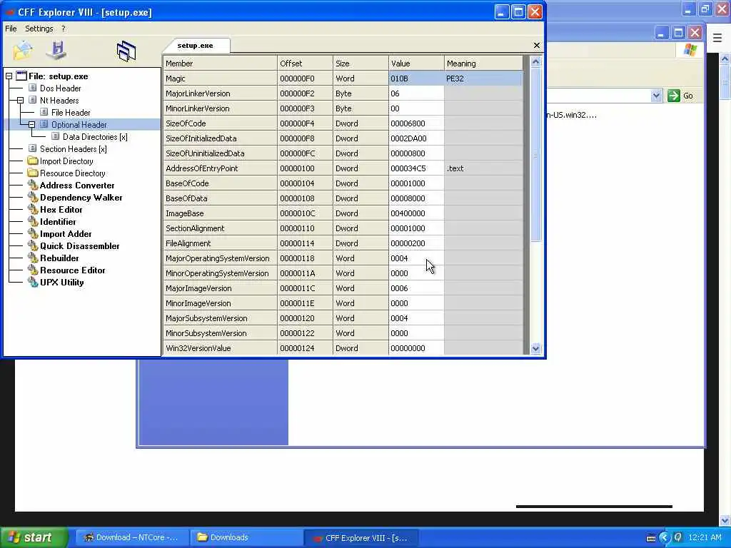Screen dimensions: 731x548
Task: Click the keyboard icon in system tray
Action: (651, 538)
